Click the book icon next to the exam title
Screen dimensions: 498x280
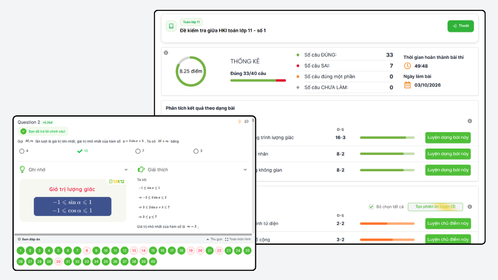[x=171, y=26]
